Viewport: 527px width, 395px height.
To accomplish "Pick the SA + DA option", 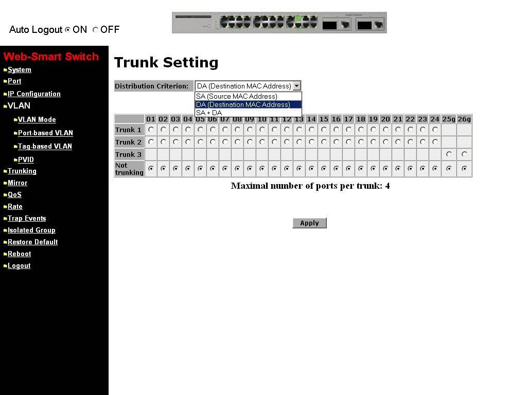I will 209,113.
